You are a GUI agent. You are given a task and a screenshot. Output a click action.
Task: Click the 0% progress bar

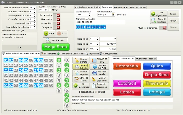pyautogui.click(x=19, y=47)
